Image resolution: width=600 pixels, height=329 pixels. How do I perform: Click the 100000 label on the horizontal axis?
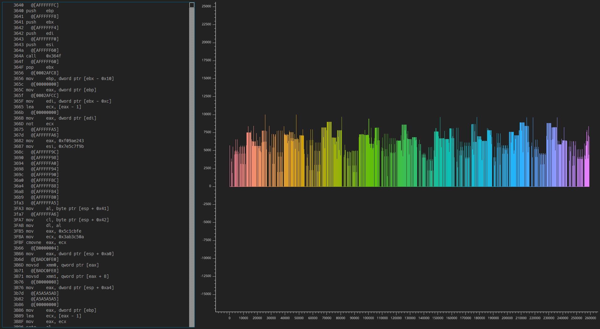(x=368, y=318)
